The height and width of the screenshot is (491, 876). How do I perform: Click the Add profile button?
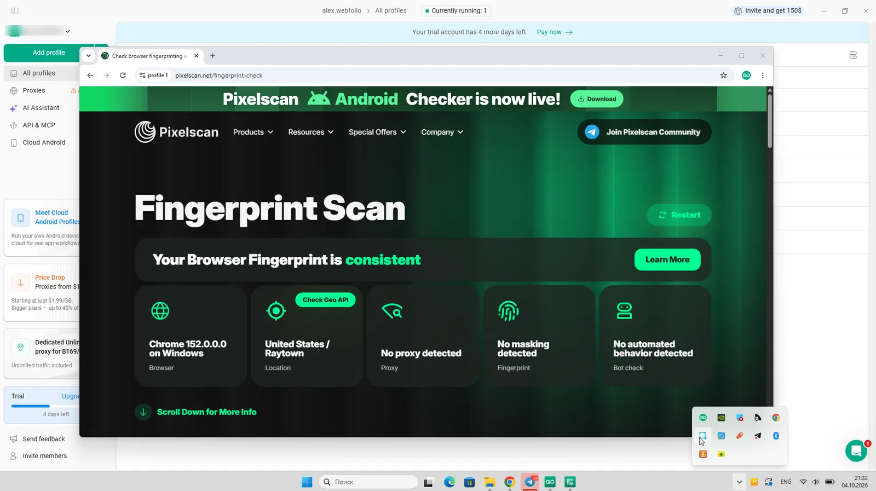(x=49, y=53)
